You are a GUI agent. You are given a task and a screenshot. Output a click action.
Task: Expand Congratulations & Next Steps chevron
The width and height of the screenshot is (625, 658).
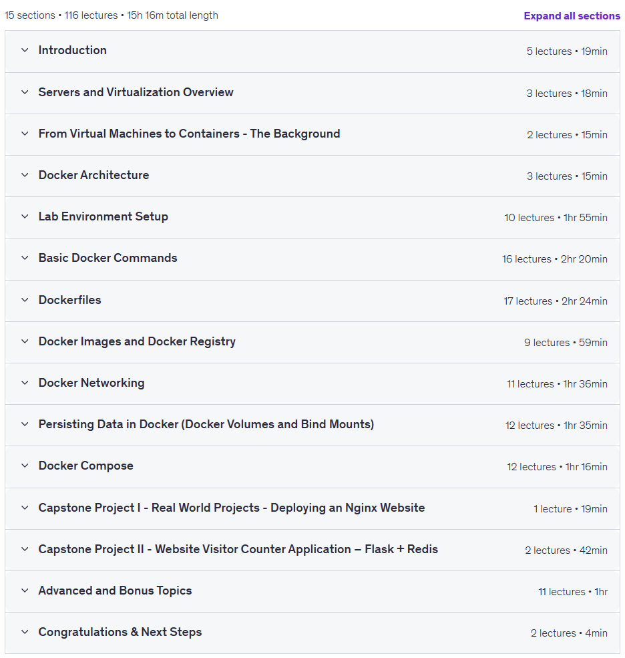25,633
